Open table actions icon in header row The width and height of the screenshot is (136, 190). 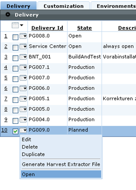click(15, 25)
